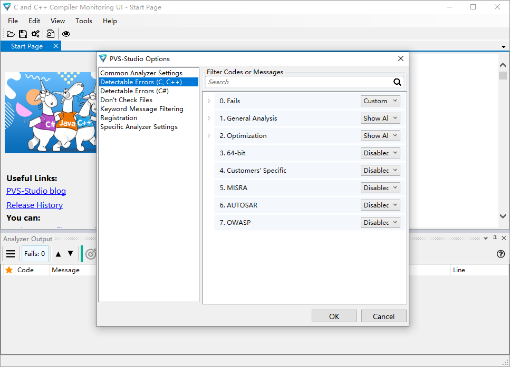This screenshot has width=510, height=367.
Task: Expand the 1. General Analysis group
Action: tap(209, 118)
